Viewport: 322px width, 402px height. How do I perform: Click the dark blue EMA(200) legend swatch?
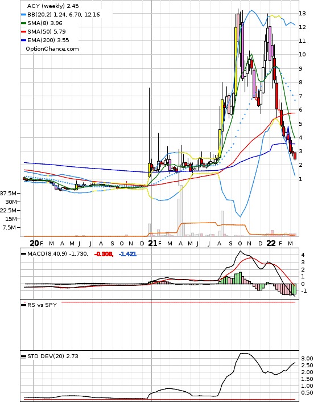[x=23, y=40]
